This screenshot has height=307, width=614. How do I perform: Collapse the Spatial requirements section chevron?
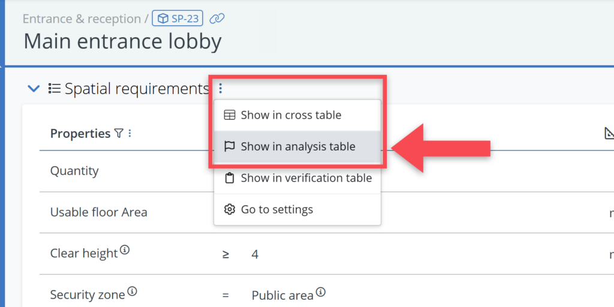pos(34,89)
